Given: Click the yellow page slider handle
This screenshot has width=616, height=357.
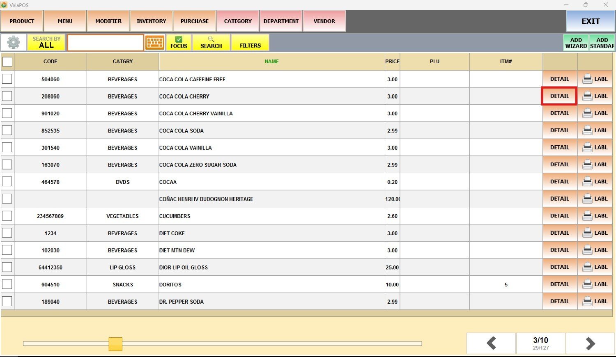Looking at the screenshot, I should pyautogui.click(x=115, y=344).
